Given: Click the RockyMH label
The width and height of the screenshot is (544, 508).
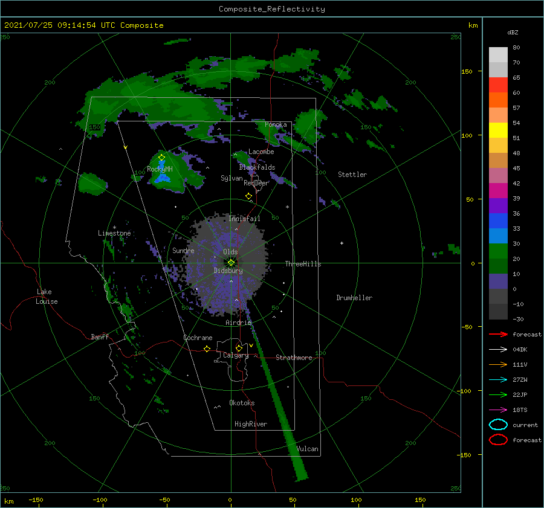Looking at the screenshot, I should [x=160, y=169].
